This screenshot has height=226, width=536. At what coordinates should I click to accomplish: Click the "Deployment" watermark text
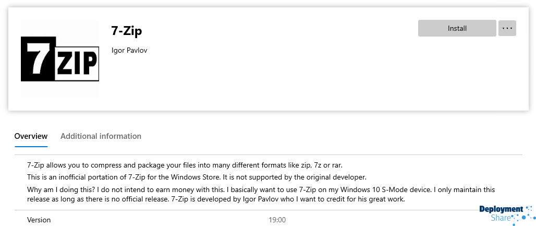click(x=501, y=209)
